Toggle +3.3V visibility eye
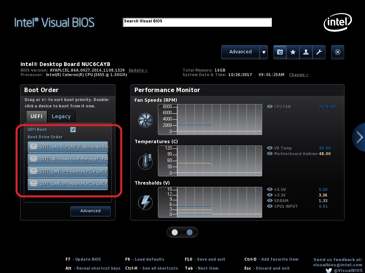Viewport: 365px width, 273px height. (x=270, y=195)
